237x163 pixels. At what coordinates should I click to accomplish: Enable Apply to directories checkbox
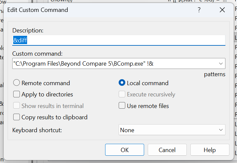coord(17,94)
